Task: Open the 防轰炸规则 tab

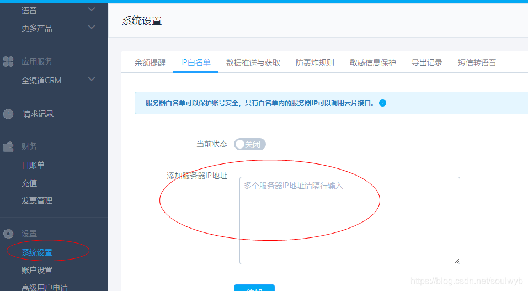Action: coord(315,63)
